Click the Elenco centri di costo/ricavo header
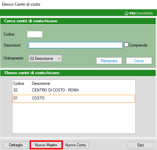Image resolution: width=157 pixels, height=150 pixels. tap(32, 73)
